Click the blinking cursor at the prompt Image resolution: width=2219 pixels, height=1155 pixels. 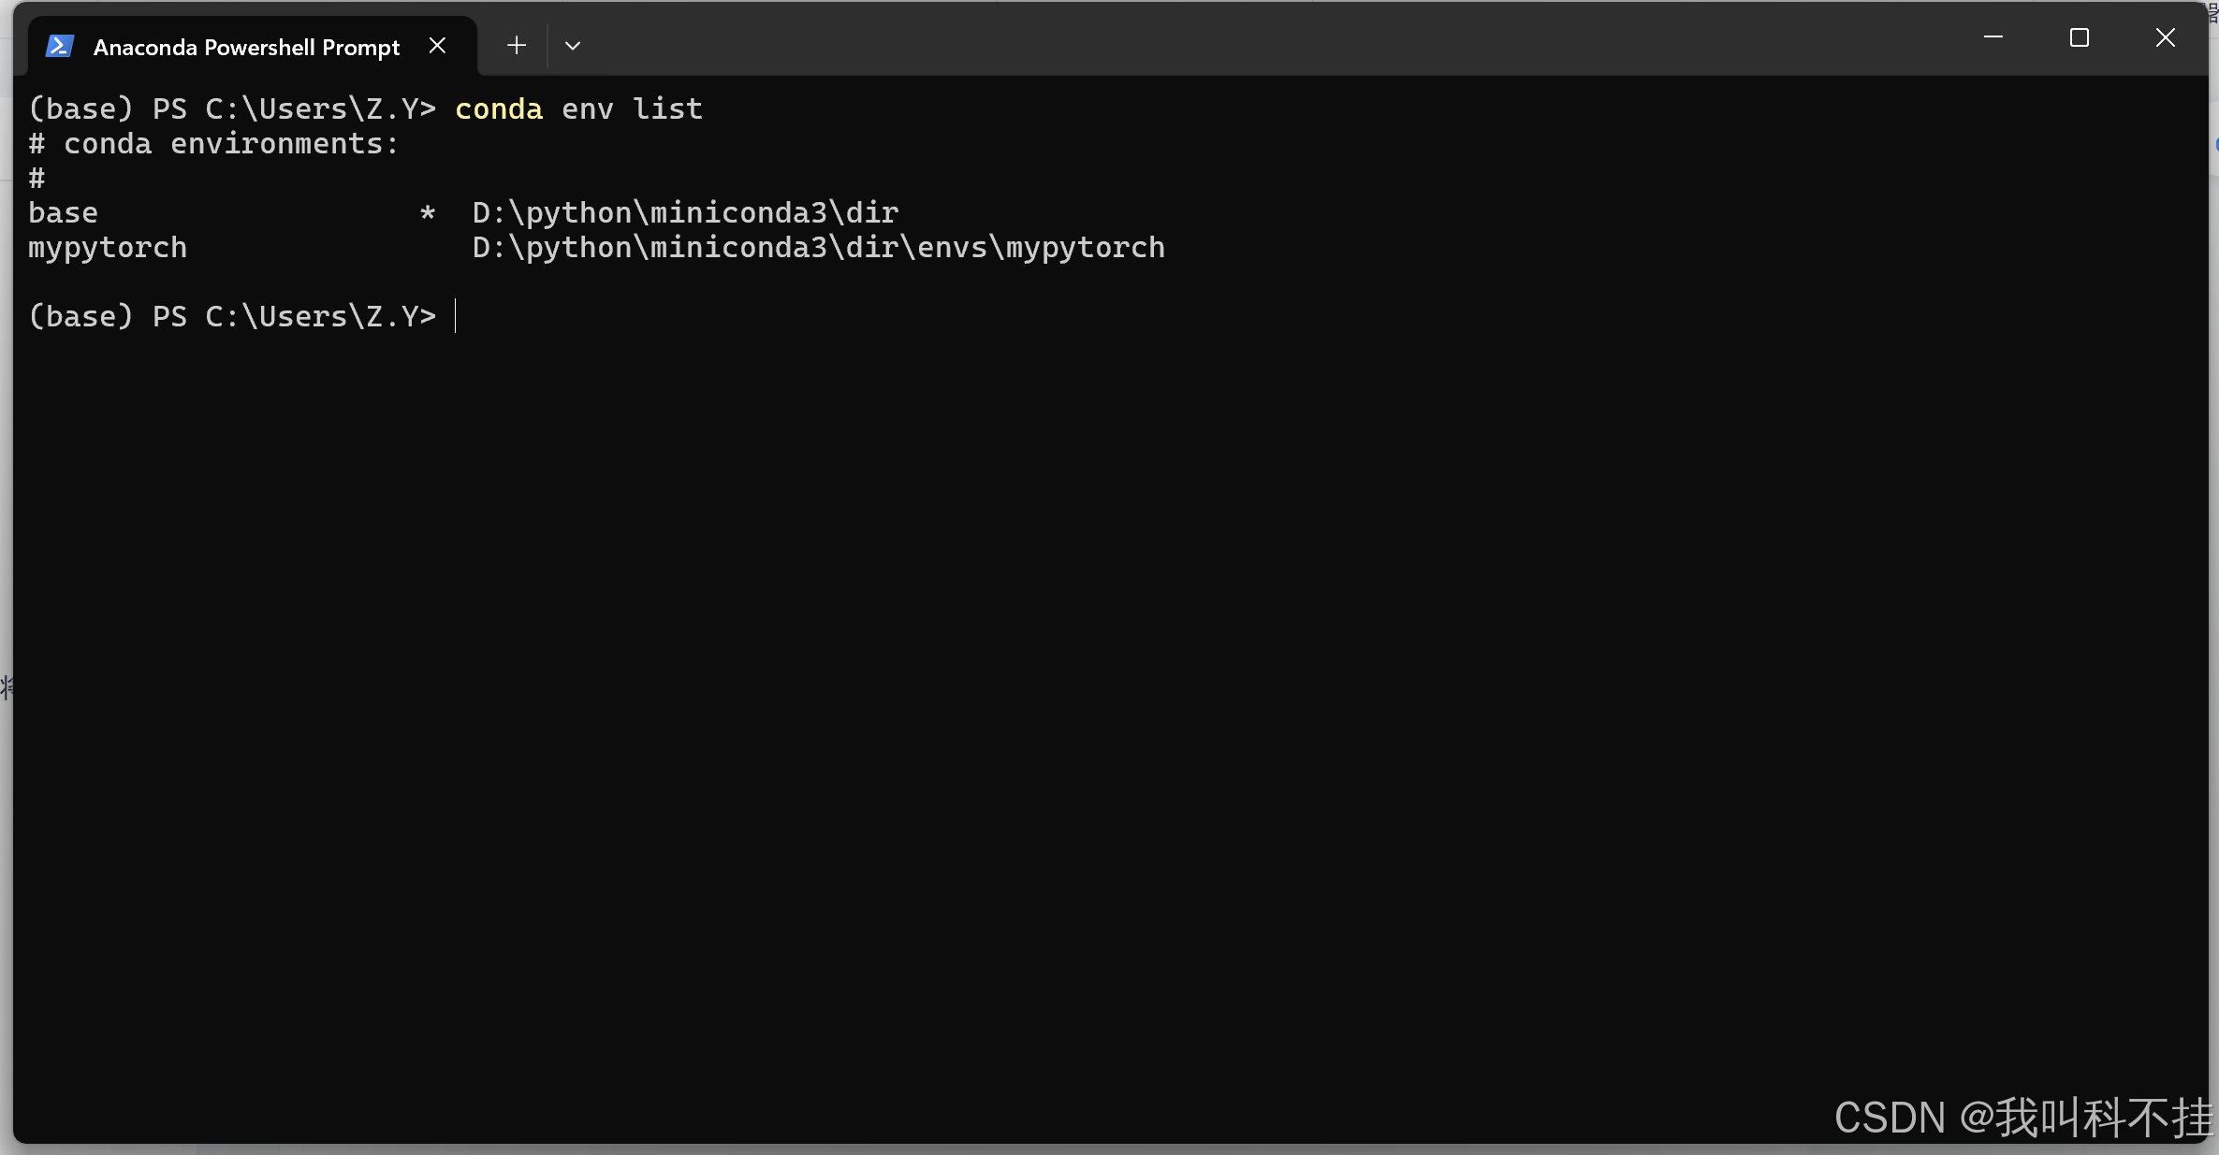click(456, 317)
